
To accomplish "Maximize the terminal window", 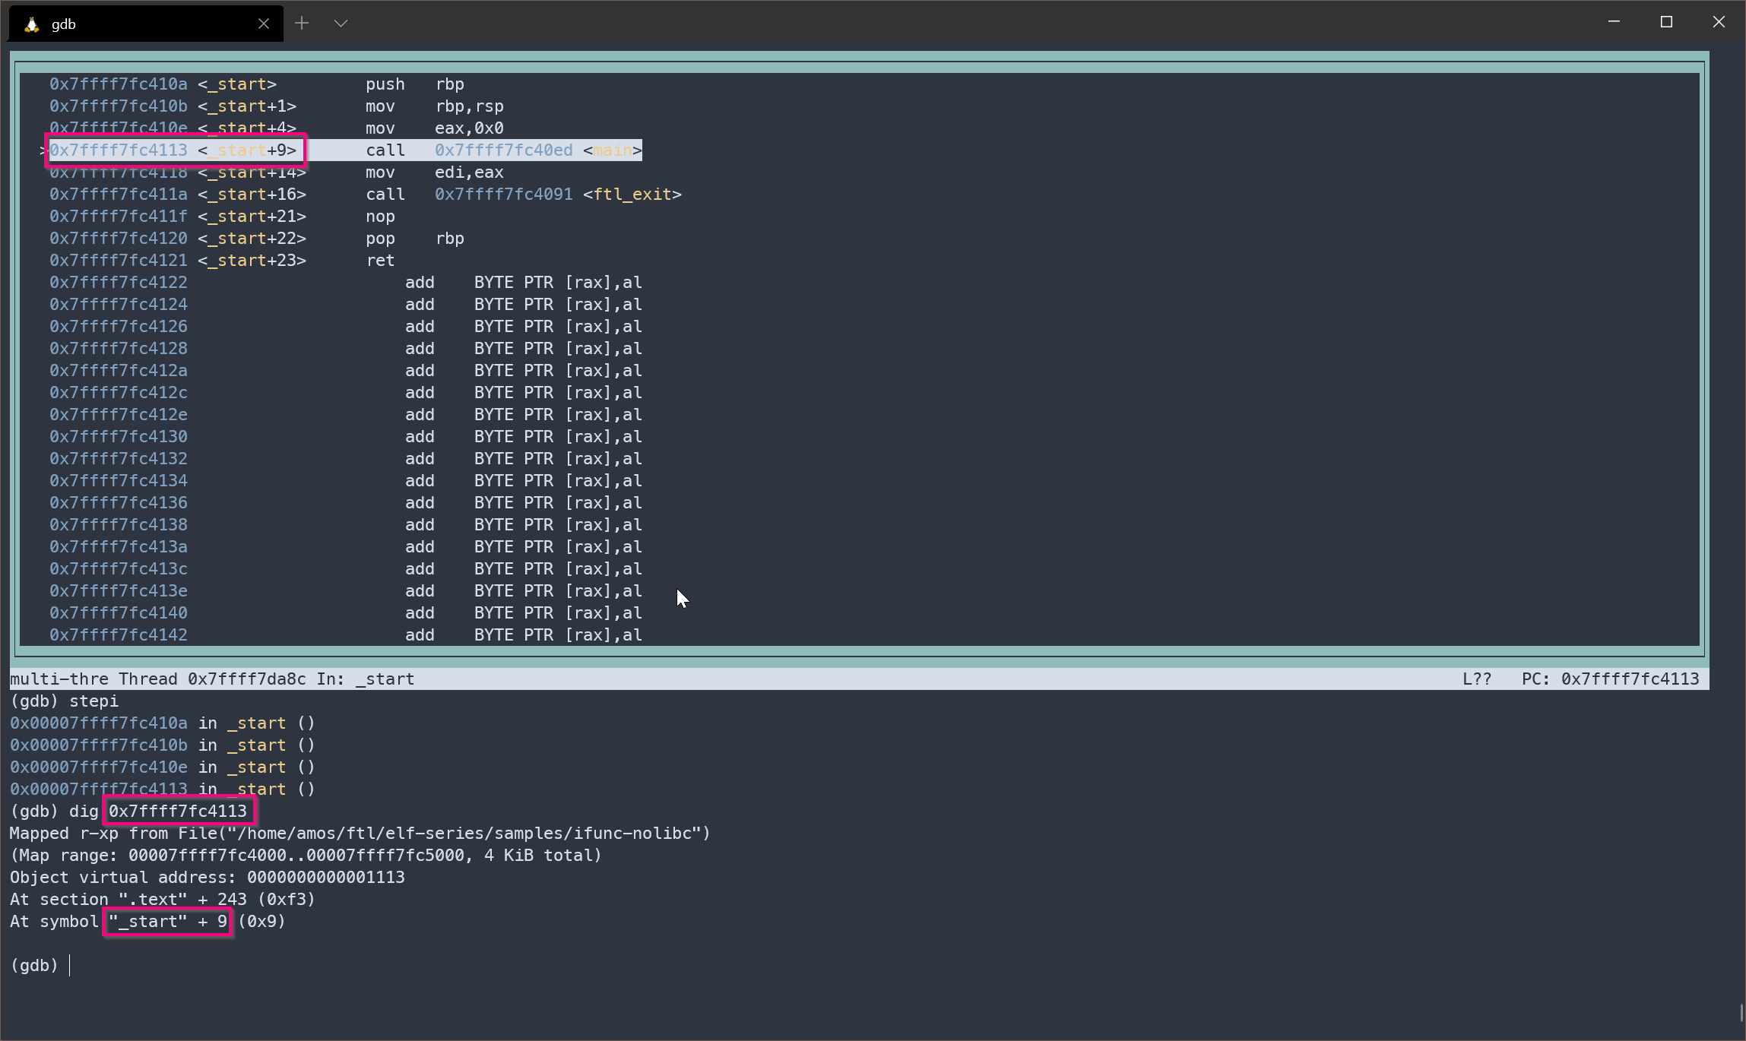I will 1666,22.
